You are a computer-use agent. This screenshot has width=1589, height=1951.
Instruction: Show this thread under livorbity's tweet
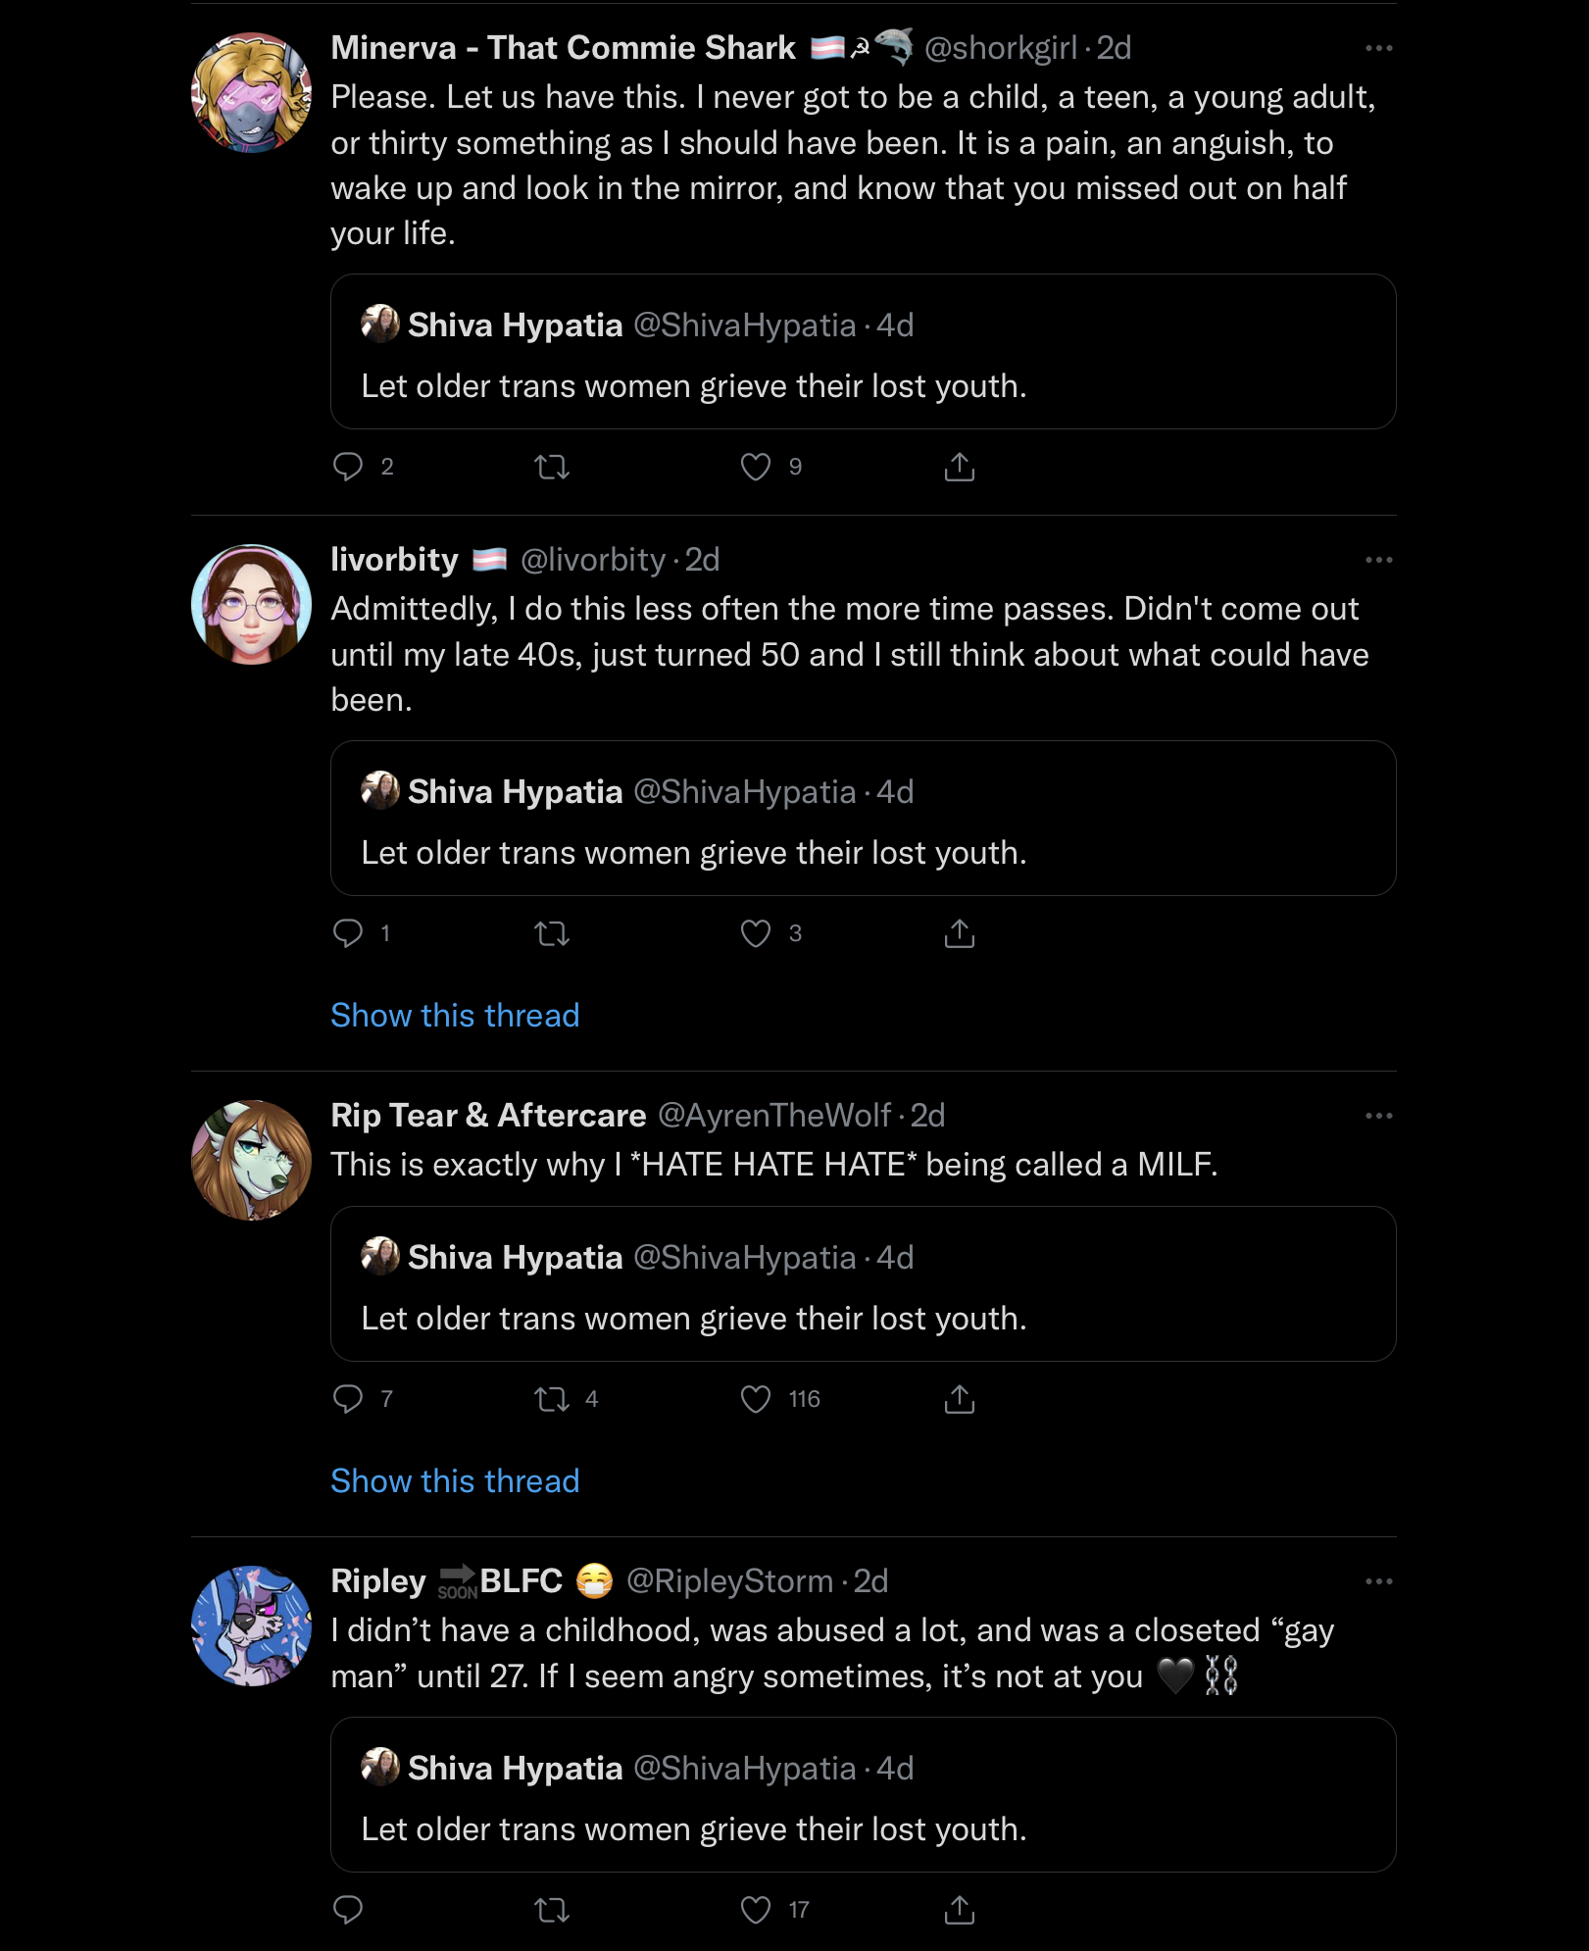pos(455,1015)
